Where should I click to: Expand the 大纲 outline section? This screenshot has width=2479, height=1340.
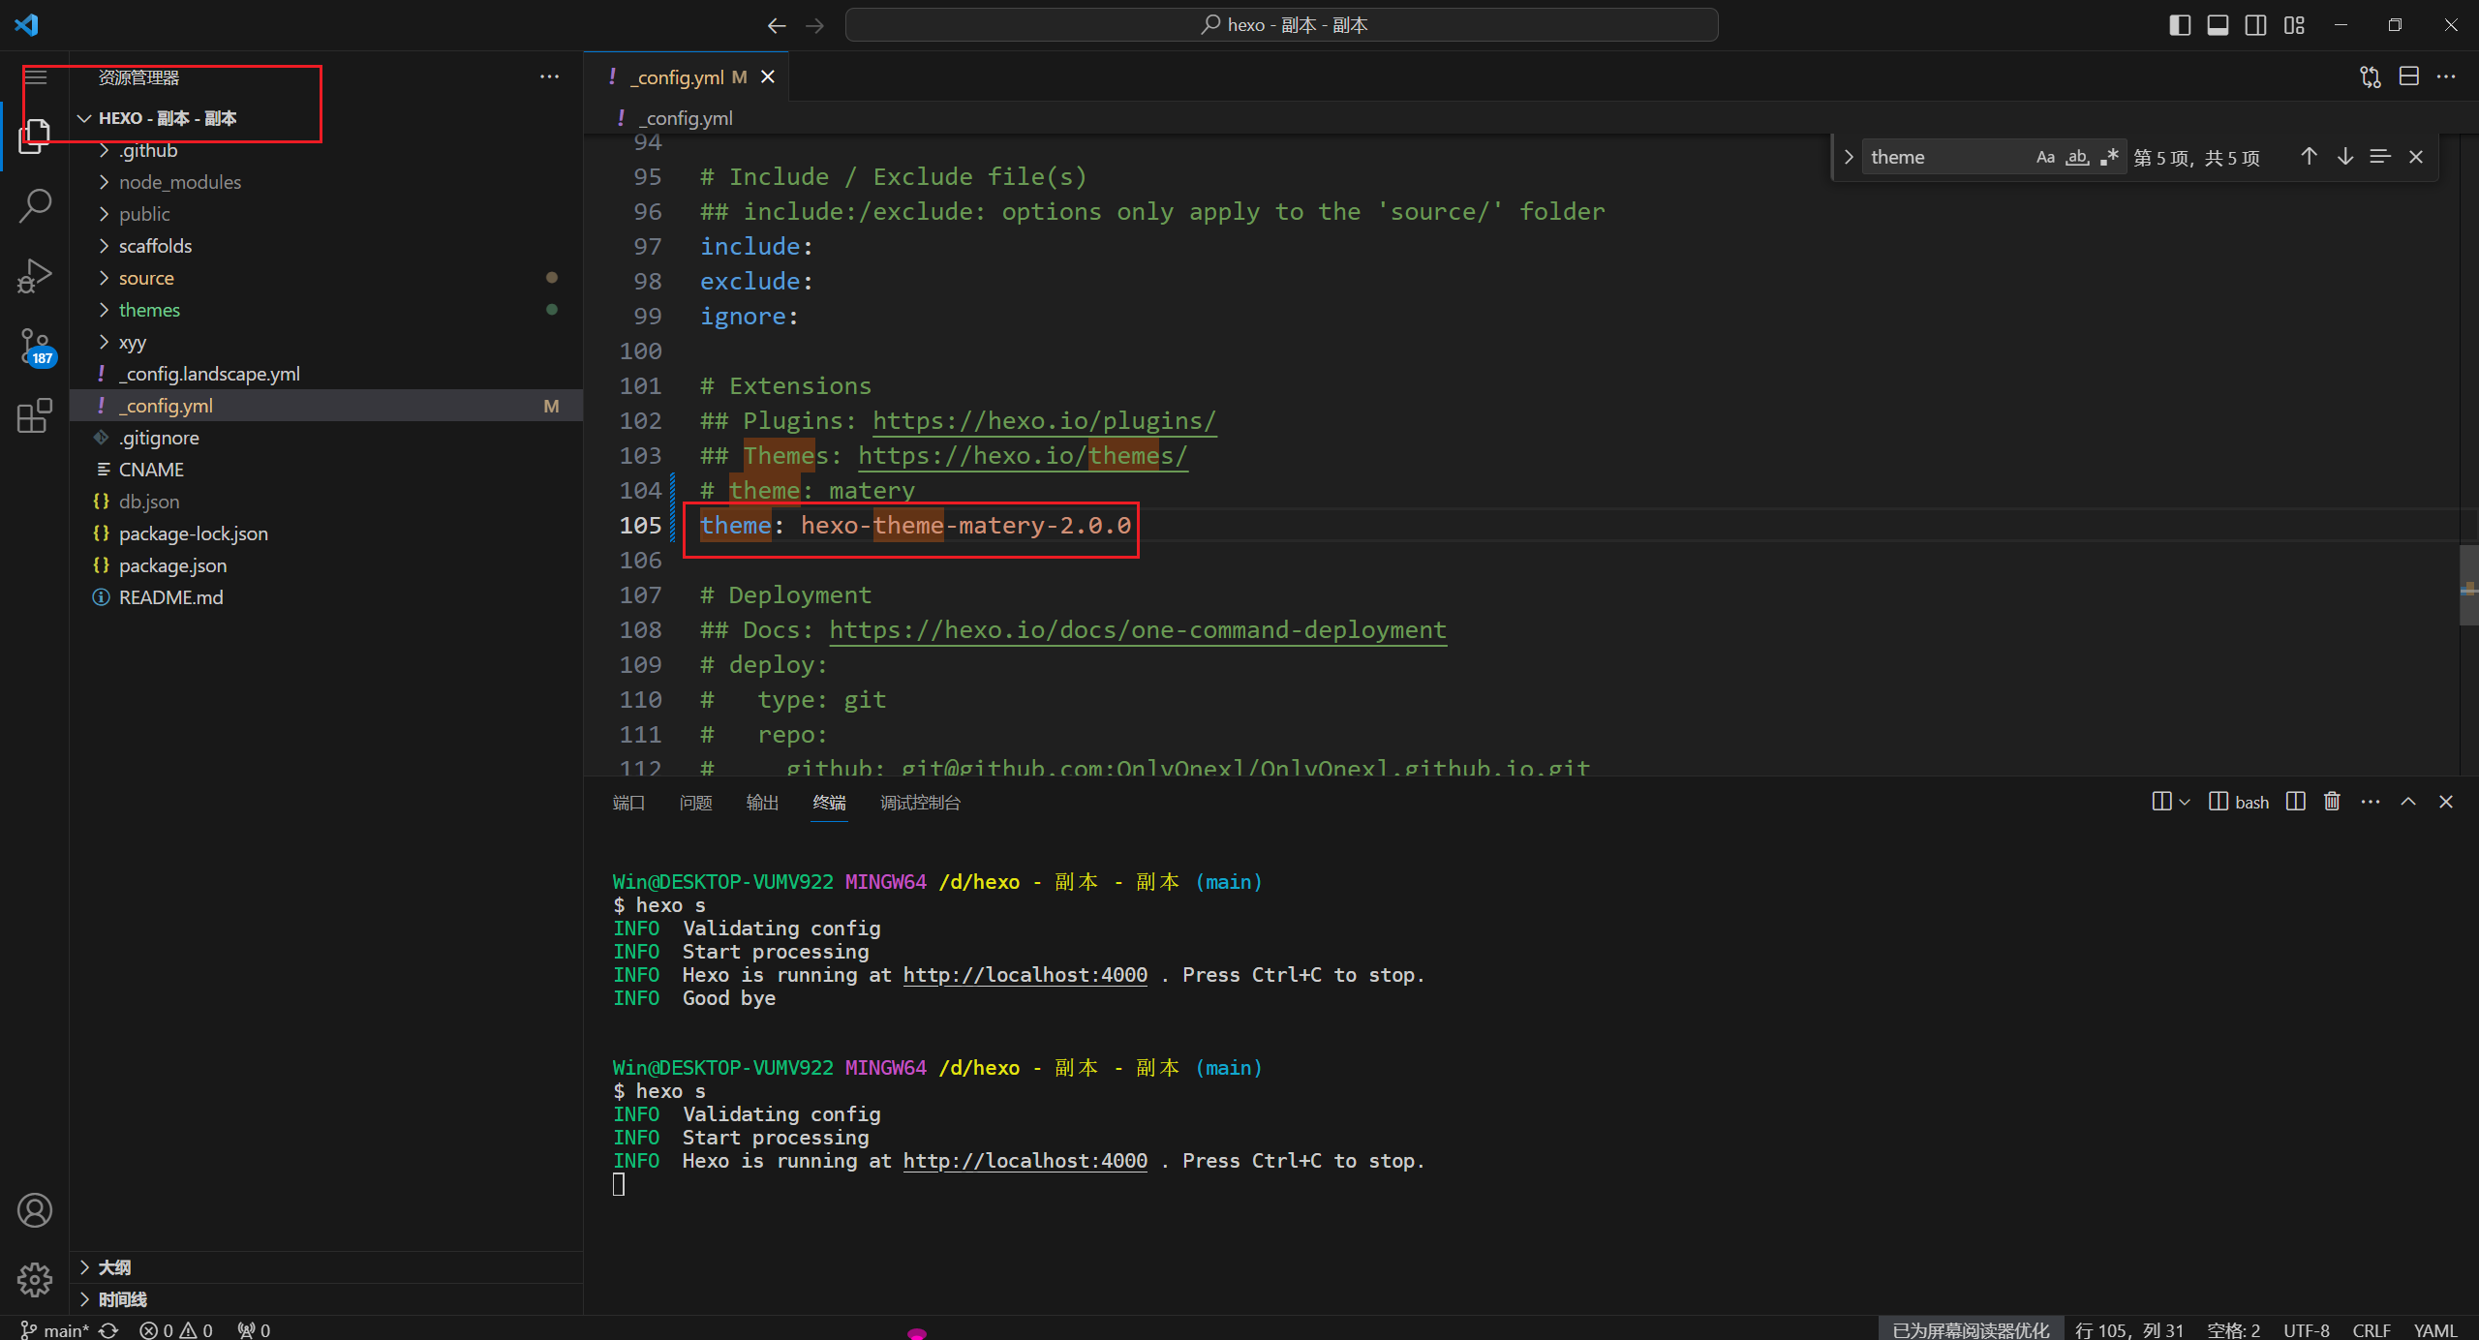tap(114, 1267)
